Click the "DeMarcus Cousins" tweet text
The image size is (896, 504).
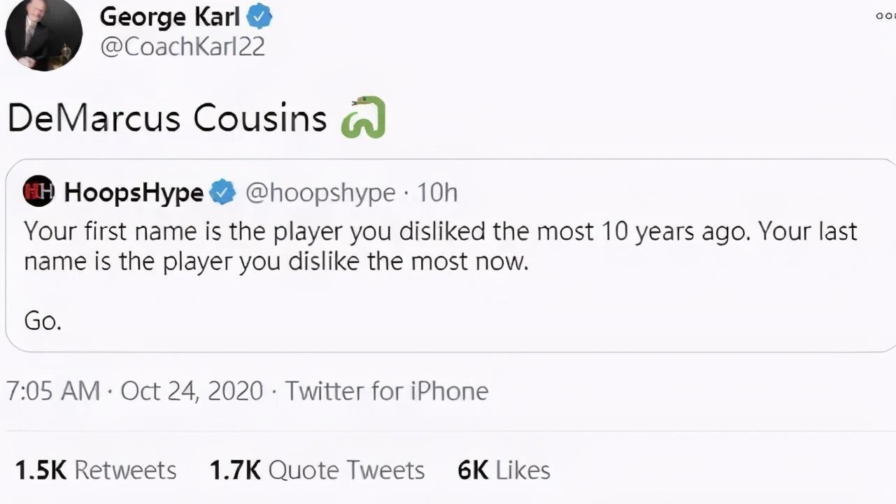167,118
